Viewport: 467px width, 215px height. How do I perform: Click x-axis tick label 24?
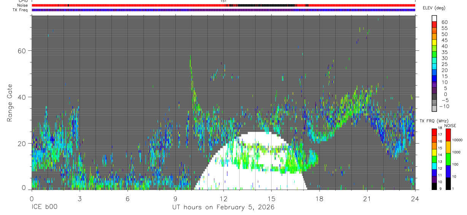pyautogui.click(x=415, y=198)
